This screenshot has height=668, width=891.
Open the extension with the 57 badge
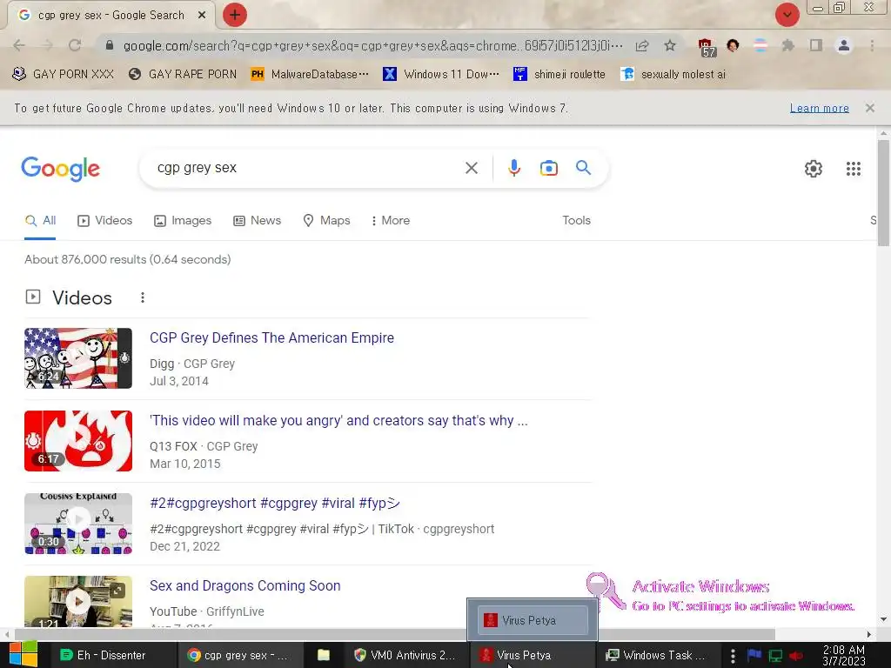point(706,47)
